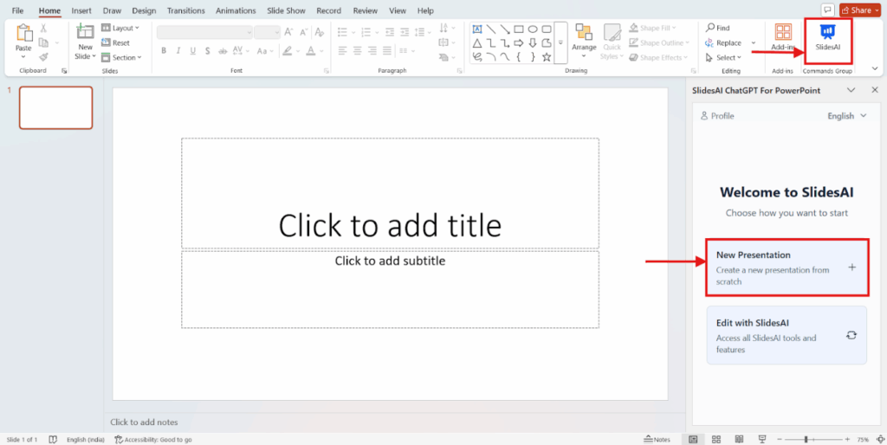This screenshot has height=445, width=887.
Task: Switch to the Transitions tab
Action: (185, 10)
